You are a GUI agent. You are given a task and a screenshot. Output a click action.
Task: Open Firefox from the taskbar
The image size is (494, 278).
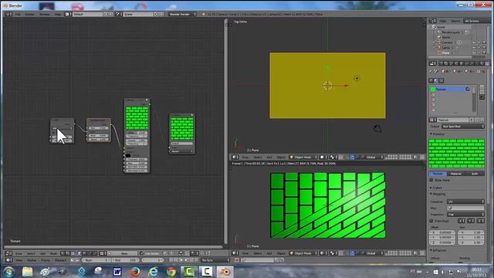[135, 271]
